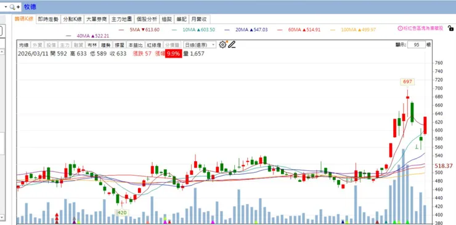Click the orange triangle marker at the chart bottom

coord(147,223)
